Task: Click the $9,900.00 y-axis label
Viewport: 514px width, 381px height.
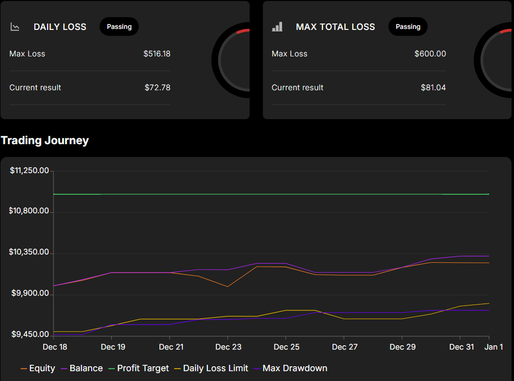Action: tap(30, 293)
